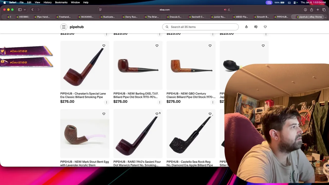The width and height of the screenshot is (329, 185).
Task: Click the magnifier icon in search box
Action: [167, 27]
